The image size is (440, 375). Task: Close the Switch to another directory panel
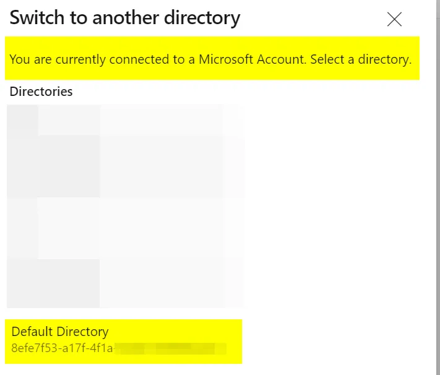pos(394,19)
